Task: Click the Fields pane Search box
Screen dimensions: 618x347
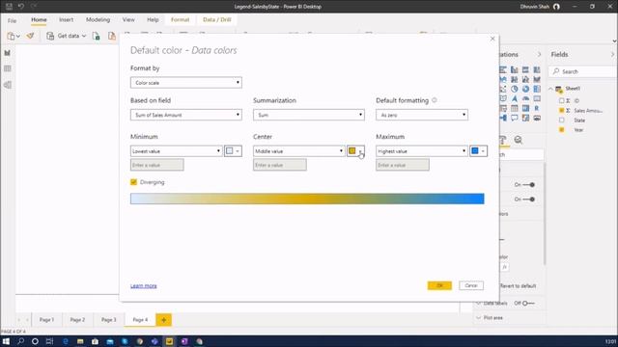Action: [x=582, y=71]
